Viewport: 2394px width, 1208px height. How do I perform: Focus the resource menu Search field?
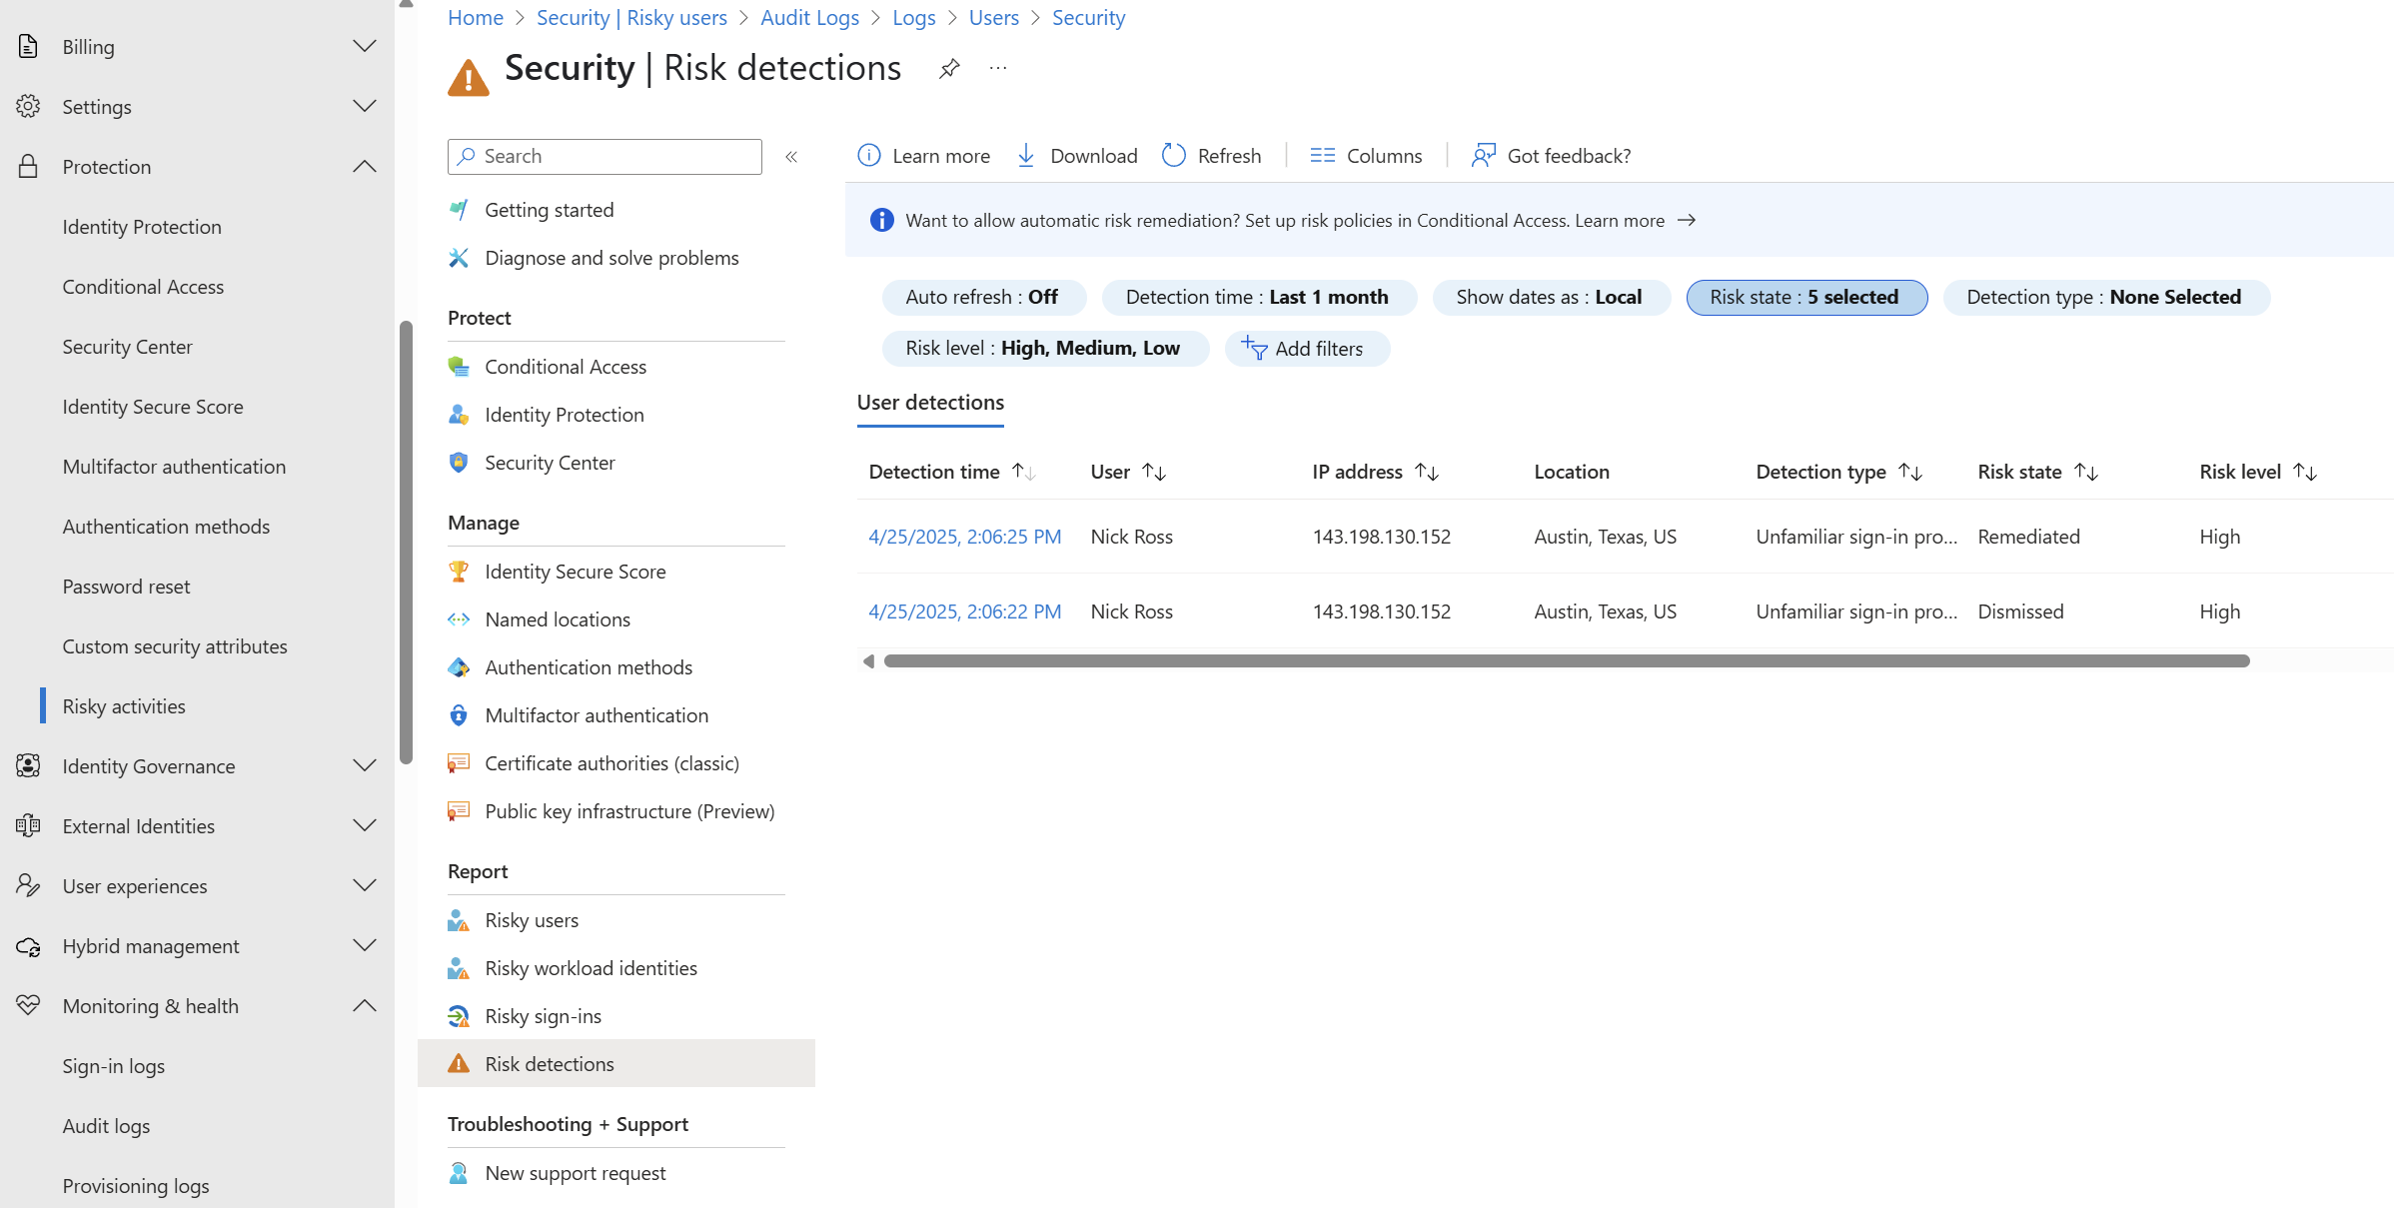click(604, 157)
